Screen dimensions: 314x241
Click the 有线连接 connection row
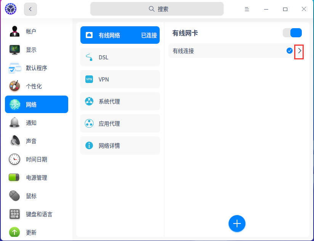[236, 51]
